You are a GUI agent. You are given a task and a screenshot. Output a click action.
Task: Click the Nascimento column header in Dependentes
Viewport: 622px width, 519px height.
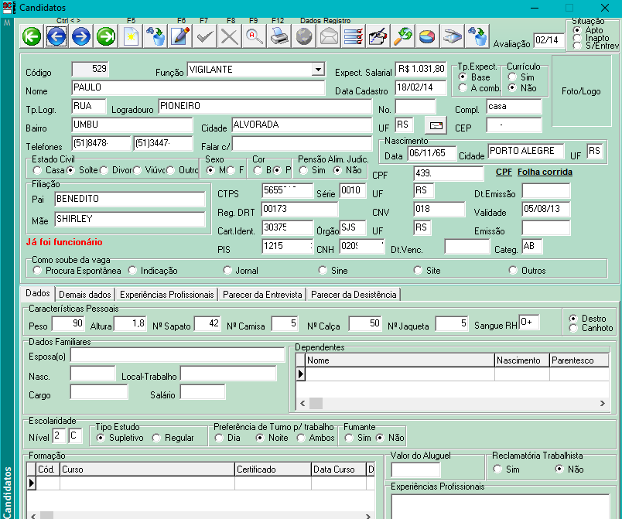coord(521,360)
